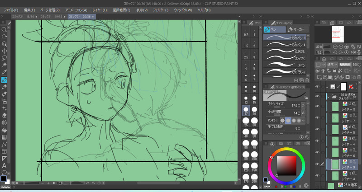Select the カリグラフィ brush
The width and height of the screenshot is (362, 192).
click(x=285, y=72)
